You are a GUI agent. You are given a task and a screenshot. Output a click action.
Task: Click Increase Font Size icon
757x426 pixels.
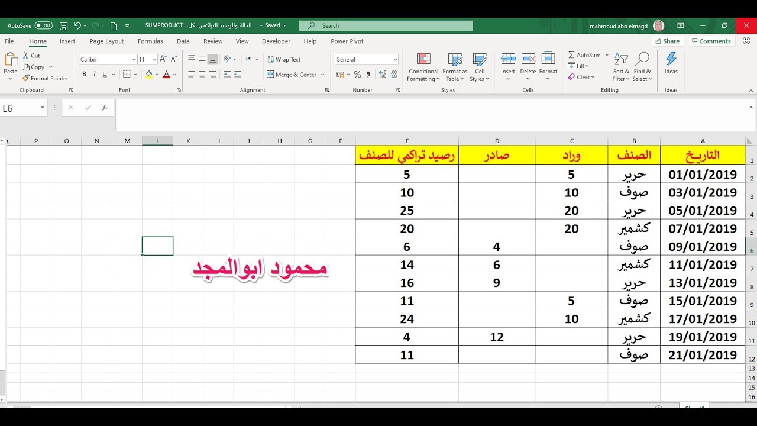coord(164,59)
